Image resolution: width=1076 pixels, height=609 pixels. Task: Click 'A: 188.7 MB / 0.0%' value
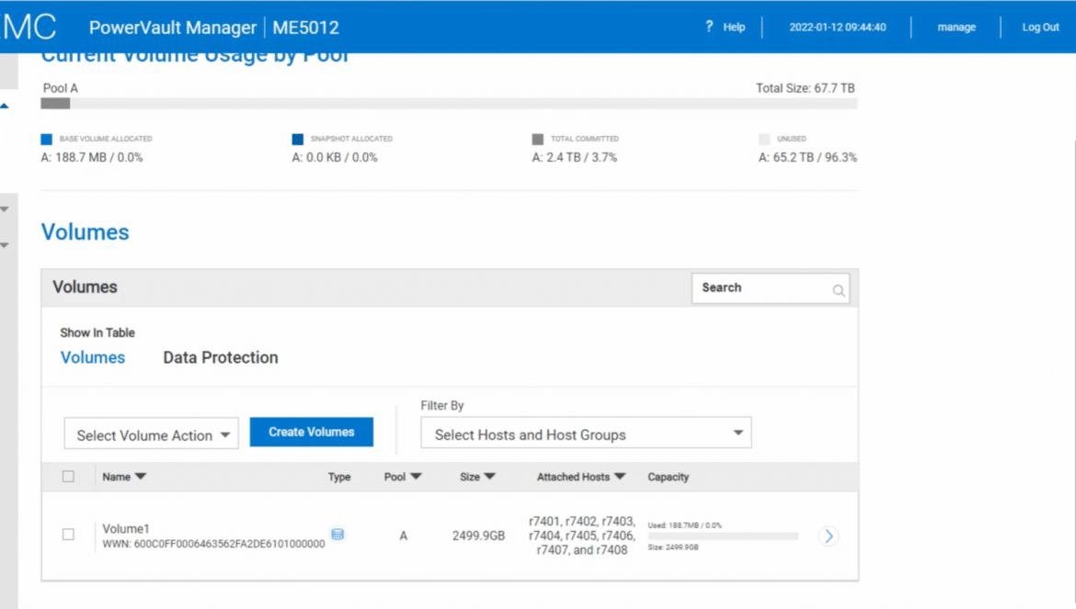click(92, 158)
